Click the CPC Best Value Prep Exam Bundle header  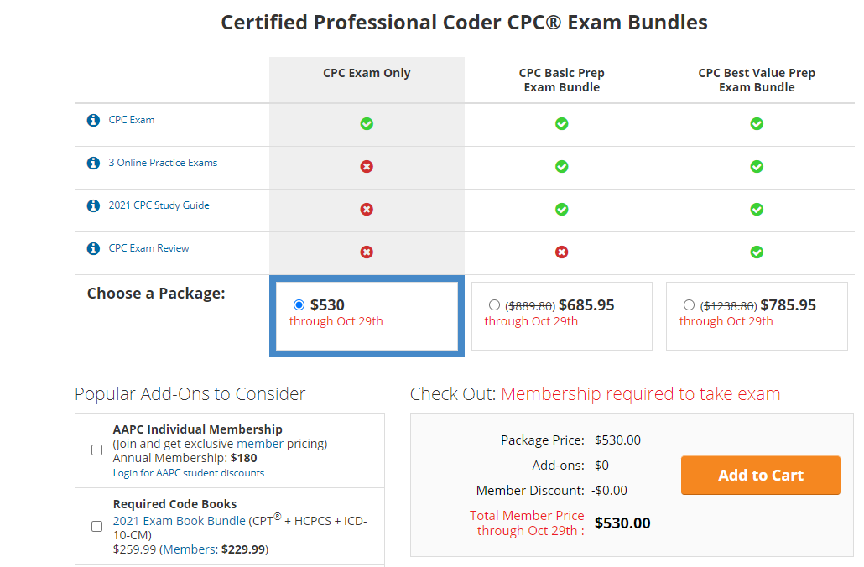(757, 80)
